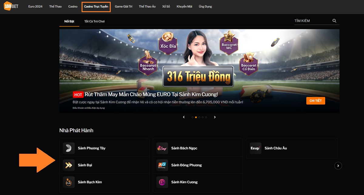Open the Ezugi Sảnh Châu Âu icon
The height and width of the screenshot is (195, 364).
(x=255, y=148)
